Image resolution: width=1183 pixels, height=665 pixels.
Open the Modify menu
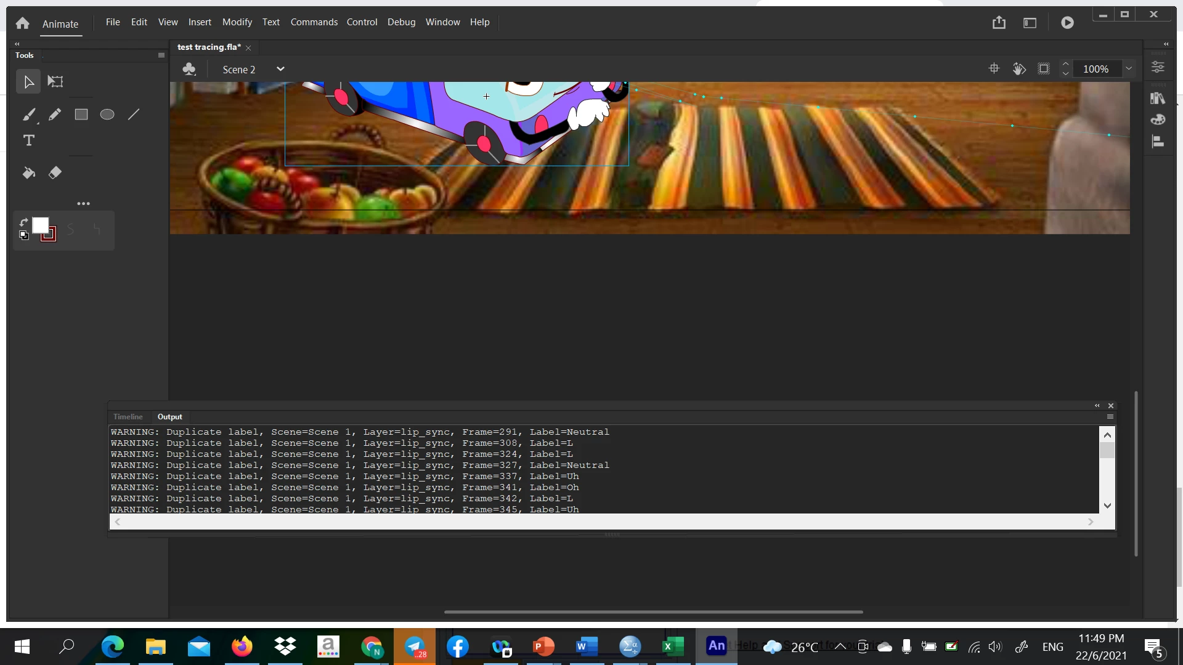(237, 22)
